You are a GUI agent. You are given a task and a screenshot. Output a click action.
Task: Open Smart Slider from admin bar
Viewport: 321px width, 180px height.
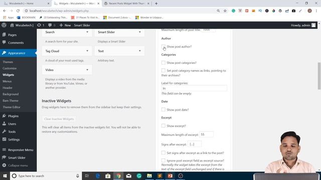(82, 25)
